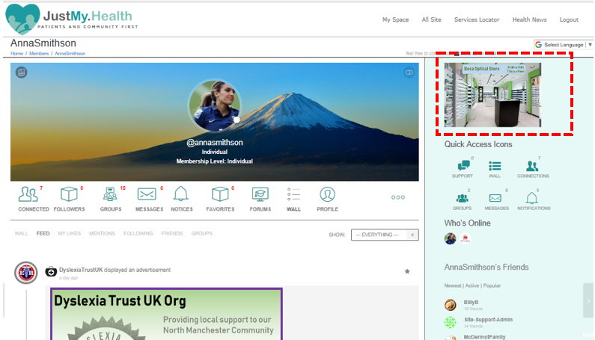The image size is (595, 340).
Task: Open BillyB friend profile link
Action: tap(470, 303)
